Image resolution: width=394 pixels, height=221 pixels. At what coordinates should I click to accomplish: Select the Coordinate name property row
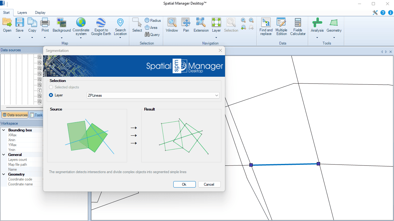(22, 184)
